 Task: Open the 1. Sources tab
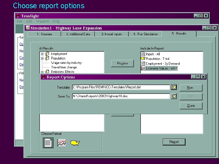pos(44,34)
